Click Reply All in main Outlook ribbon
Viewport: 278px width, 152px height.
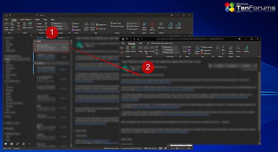[x=39, y=27]
